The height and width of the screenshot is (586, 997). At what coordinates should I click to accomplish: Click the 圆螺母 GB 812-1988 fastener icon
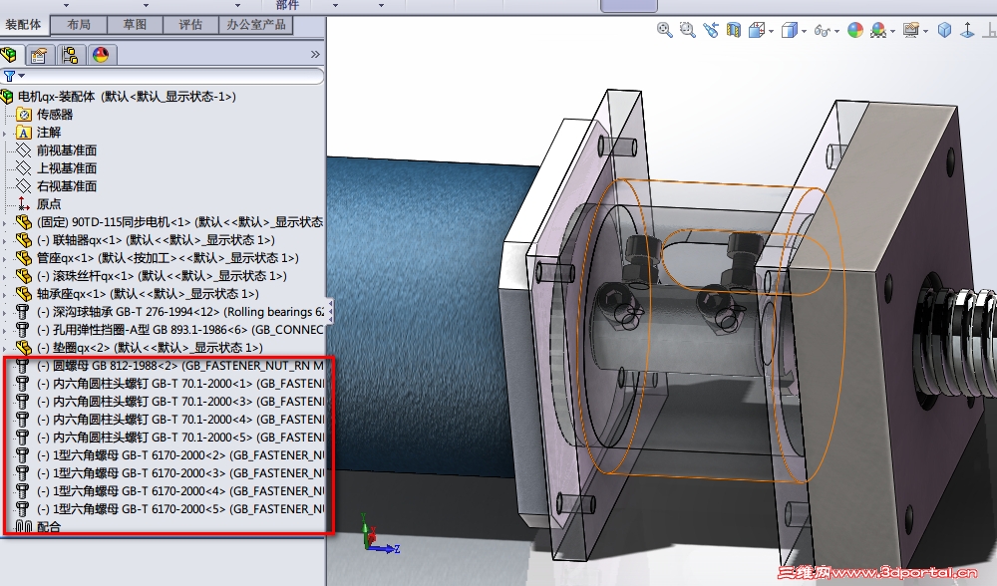tap(23, 366)
